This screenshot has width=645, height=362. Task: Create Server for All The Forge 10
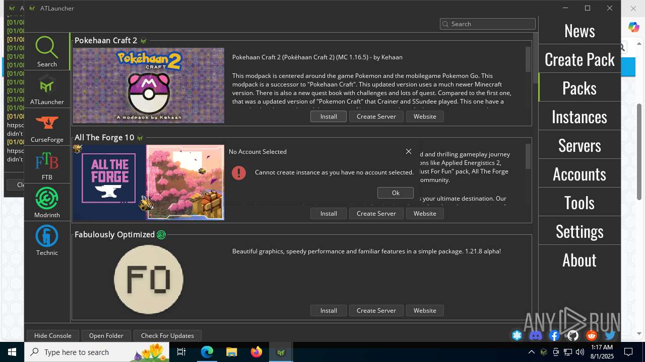(376, 213)
